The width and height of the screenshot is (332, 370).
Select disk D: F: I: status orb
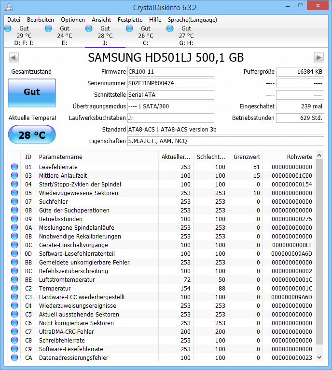pos(8,28)
